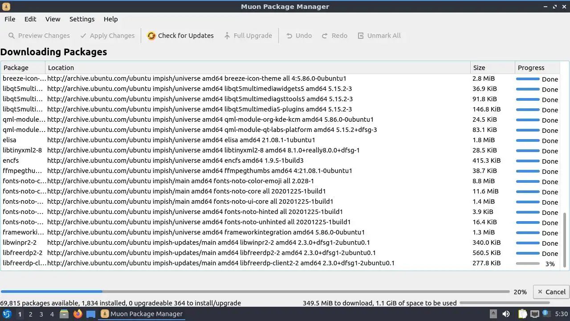
Task: Click the libqt5multimediawidgets5 location text
Action: (x=199, y=89)
